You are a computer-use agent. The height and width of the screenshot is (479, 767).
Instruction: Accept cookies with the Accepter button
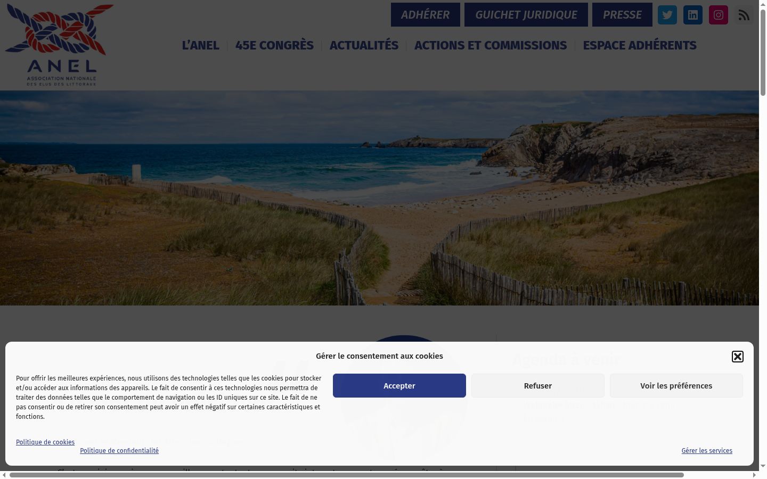(x=399, y=385)
